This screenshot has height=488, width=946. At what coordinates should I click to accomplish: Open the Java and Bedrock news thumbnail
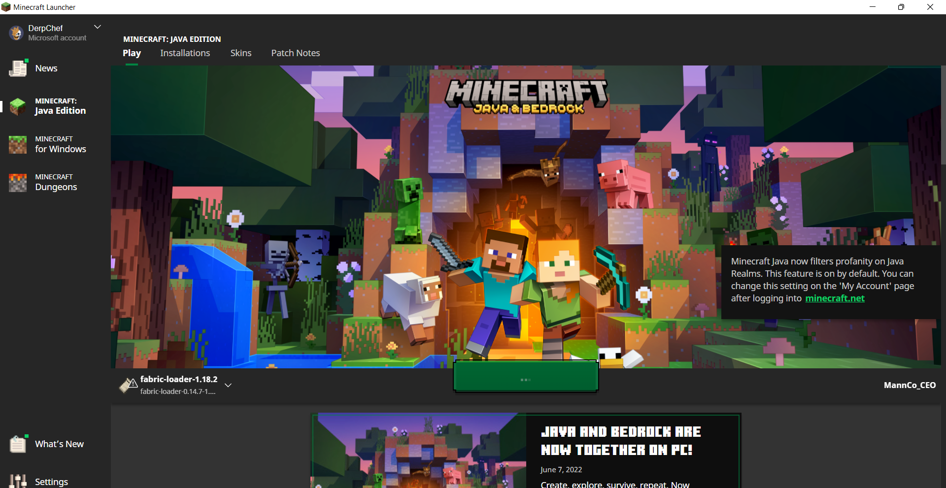[x=419, y=451]
